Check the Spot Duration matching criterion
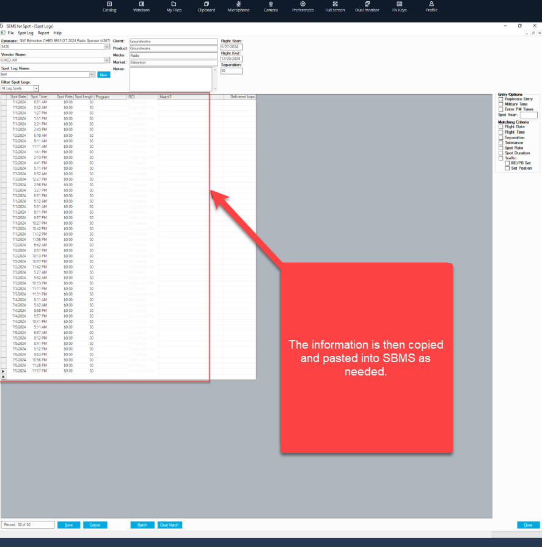542x547 pixels. click(x=501, y=153)
